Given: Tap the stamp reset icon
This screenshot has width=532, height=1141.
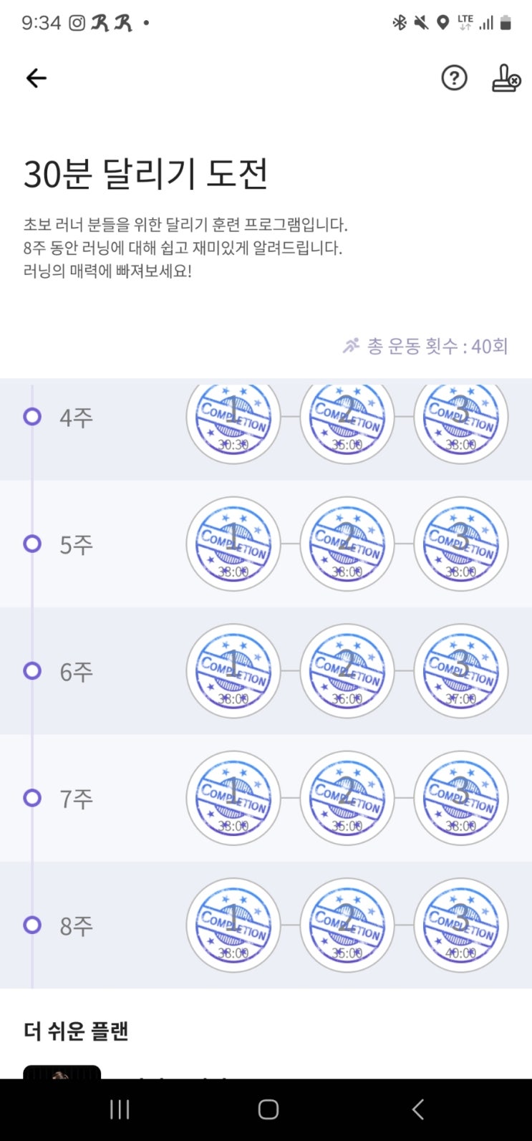Looking at the screenshot, I should (506, 78).
